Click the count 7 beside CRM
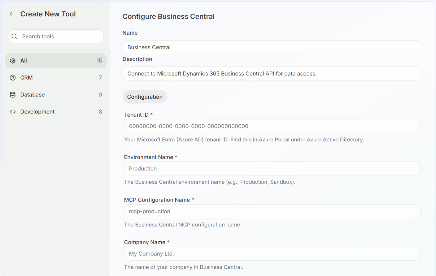This screenshot has height=276, width=436. [100, 78]
